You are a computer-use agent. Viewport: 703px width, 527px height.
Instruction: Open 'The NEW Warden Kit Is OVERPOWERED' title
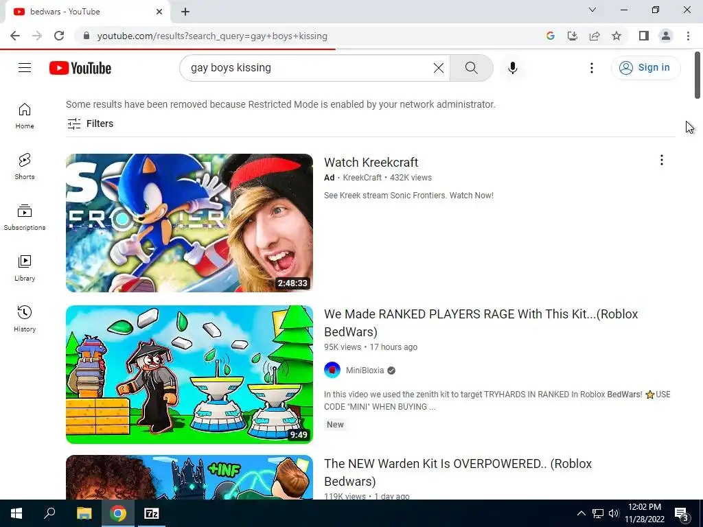point(458,472)
